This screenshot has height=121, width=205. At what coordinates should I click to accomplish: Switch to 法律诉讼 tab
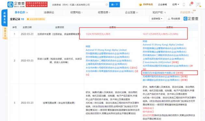coord(49,12)
